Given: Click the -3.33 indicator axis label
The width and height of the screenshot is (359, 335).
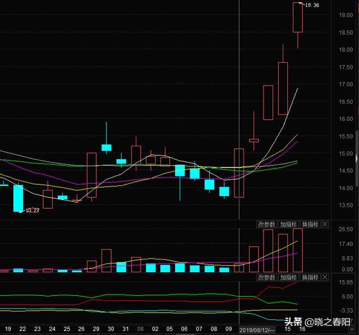Looking at the screenshot, I should pyautogui.click(x=347, y=310).
